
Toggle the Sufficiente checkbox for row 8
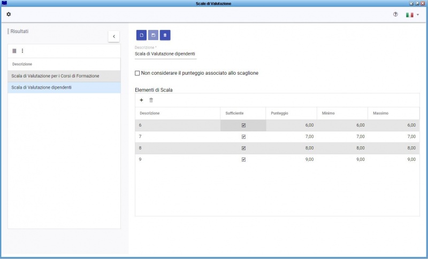243,148
